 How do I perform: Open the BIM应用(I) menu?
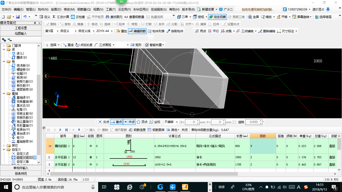pyautogui.click(x=141, y=9)
